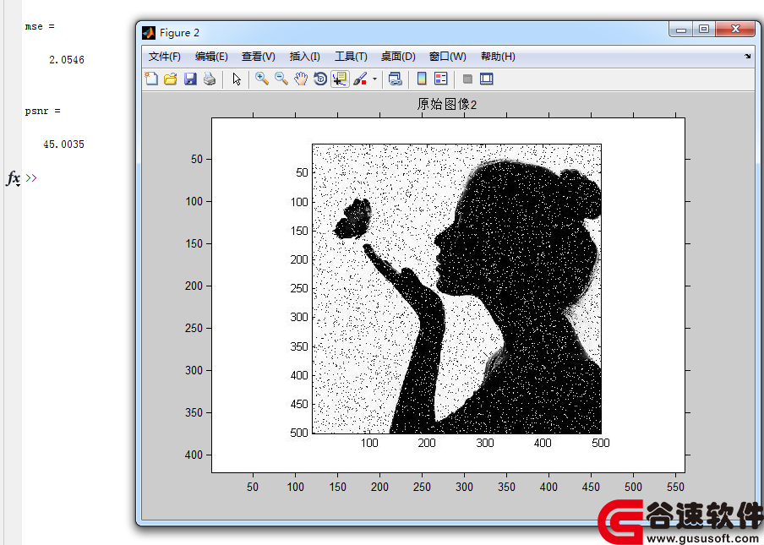Image resolution: width=764 pixels, height=545 pixels.
Task: Click the MATLAB logo in Figure 2 titlebar
Action: point(149,33)
